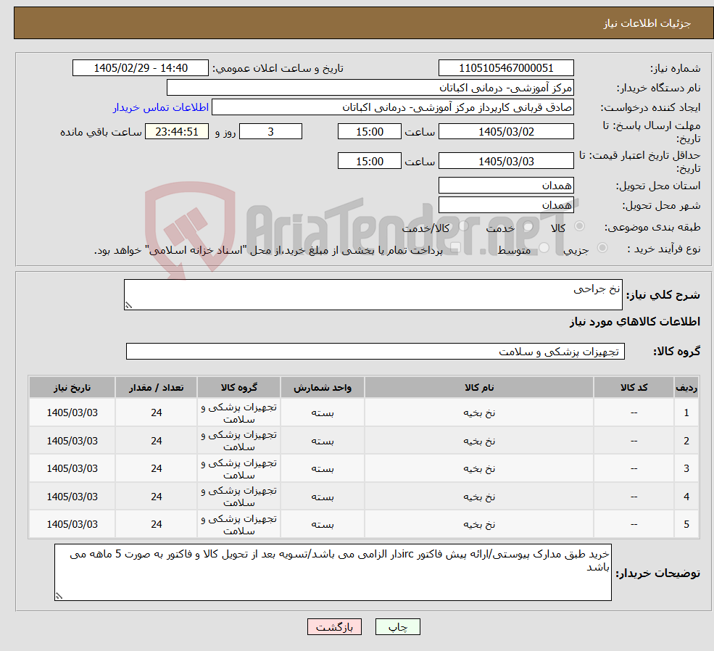Click the price validity time field 15:00
The height and width of the screenshot is (651, 714).
369,161
